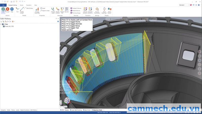Open the OP2- Topside viewsheet tab

(65, 110)
